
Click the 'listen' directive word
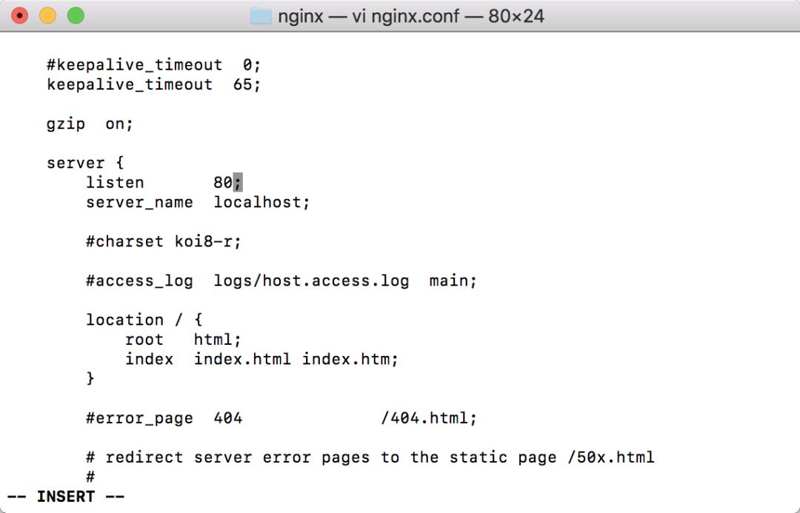point(115,183)
